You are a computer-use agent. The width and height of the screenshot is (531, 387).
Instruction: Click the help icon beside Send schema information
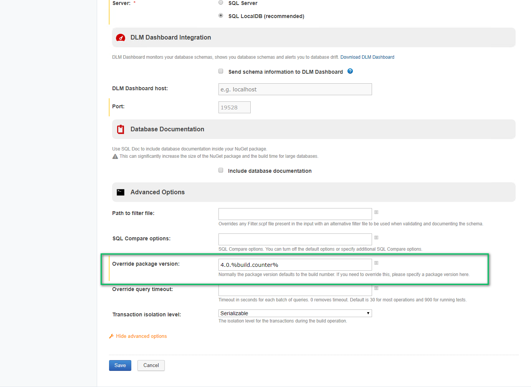coord(350,71)
